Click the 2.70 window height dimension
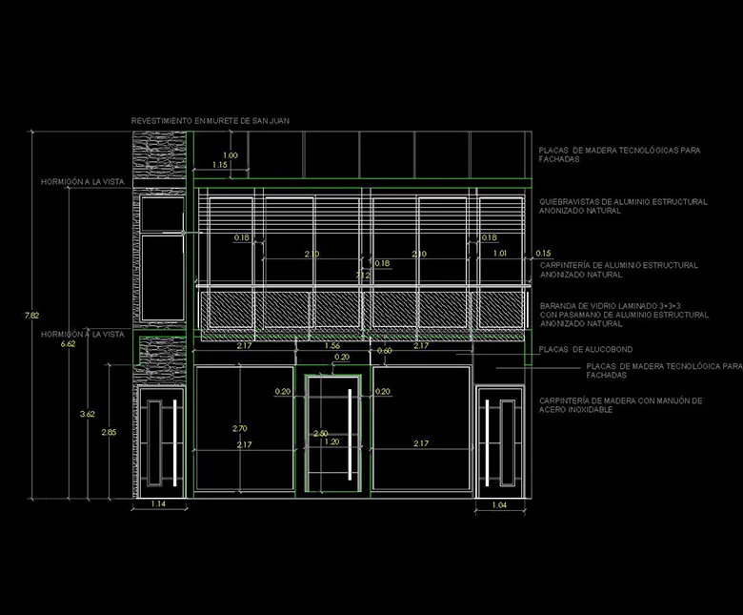Viewport: 743px width, 615px height. click(240, 428)
